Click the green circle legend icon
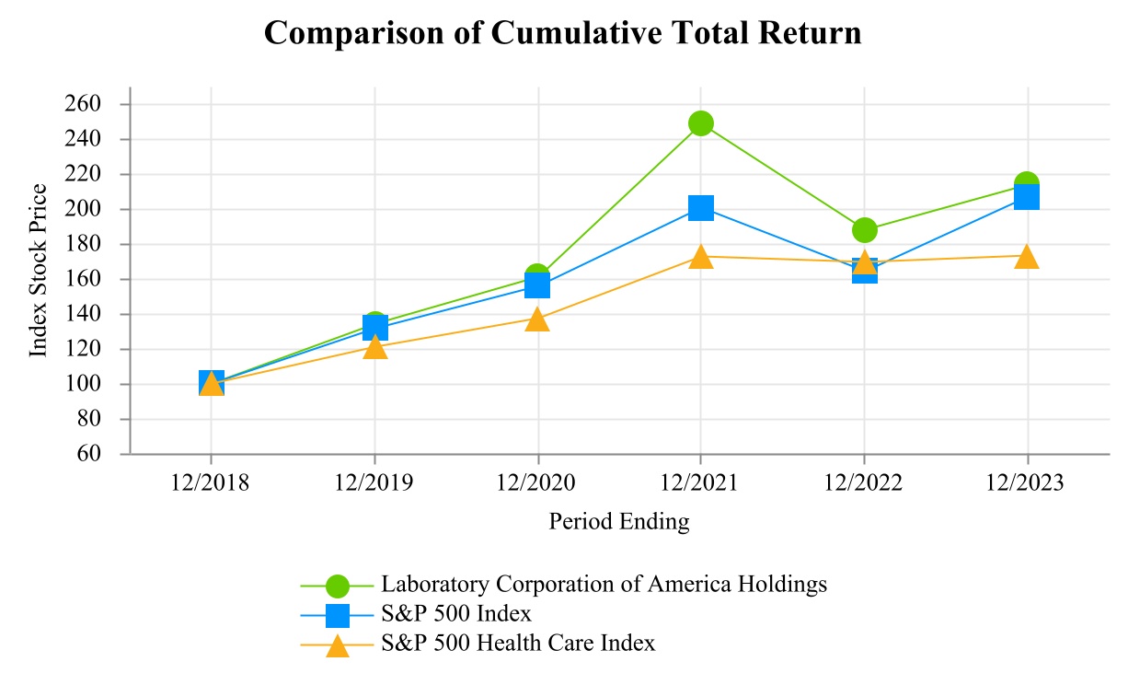The height and width of the screenshot is (685, 1128). pos(338,585)
